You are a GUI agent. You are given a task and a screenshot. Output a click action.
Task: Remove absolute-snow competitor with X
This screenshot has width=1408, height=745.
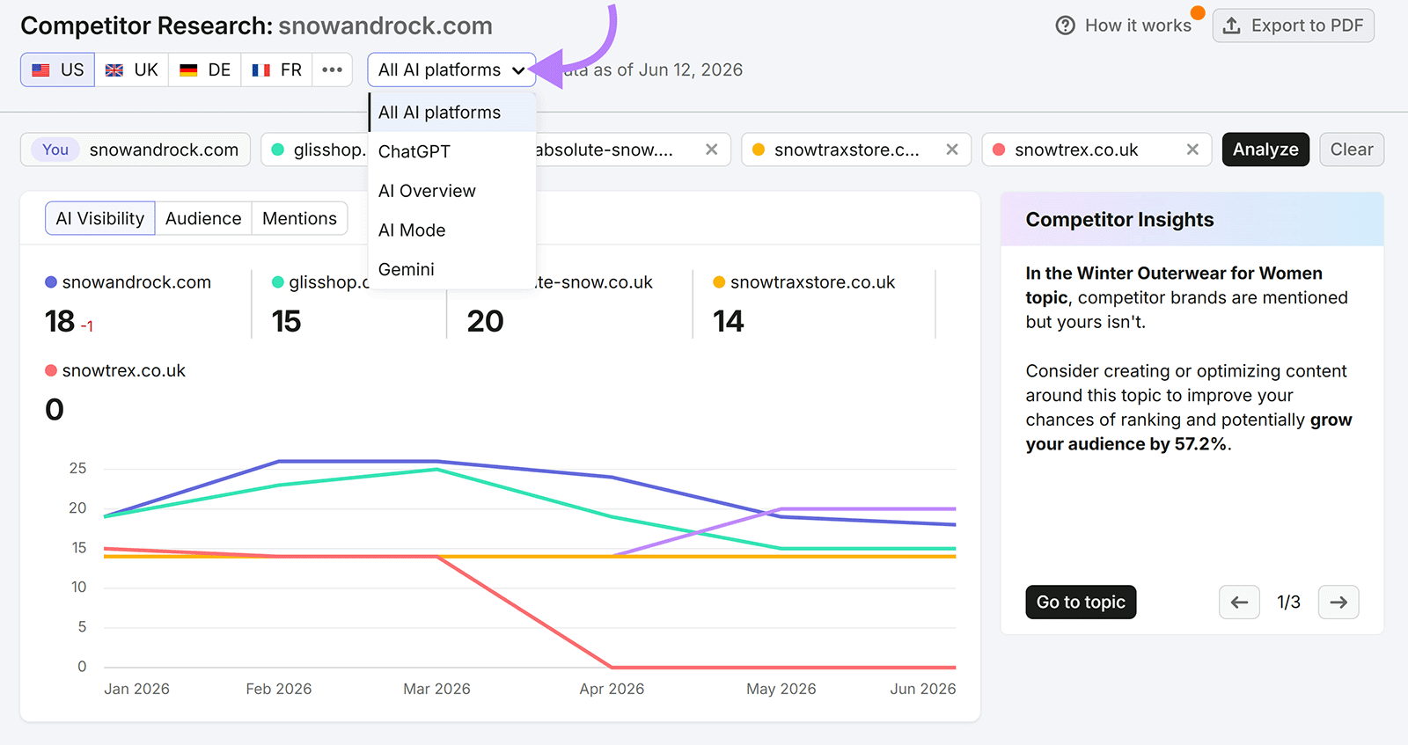coord(712,150)
